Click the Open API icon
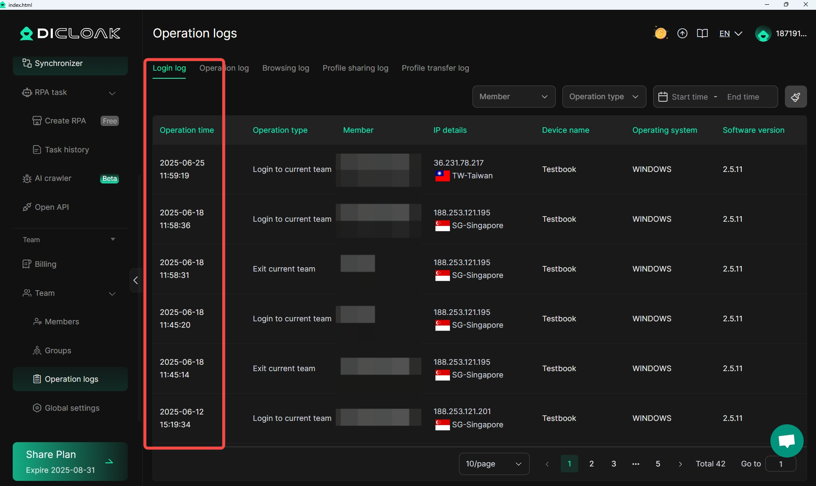 click(x=27, y=207)
